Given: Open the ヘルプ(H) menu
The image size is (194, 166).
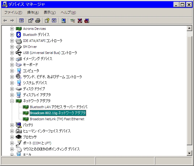Looking at the screenshot, I should click(68, 12).
